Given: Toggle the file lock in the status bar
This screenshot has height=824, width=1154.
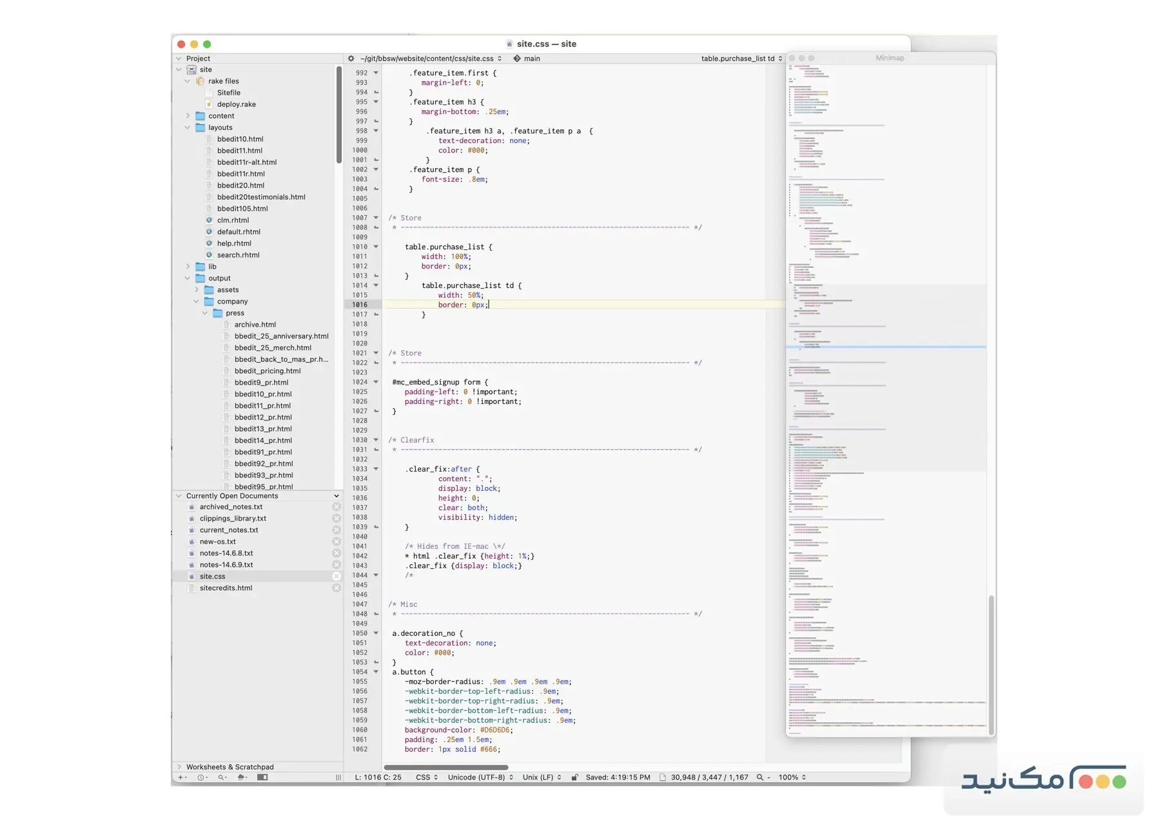Looking at the screenshot, I should coord(574,777).
